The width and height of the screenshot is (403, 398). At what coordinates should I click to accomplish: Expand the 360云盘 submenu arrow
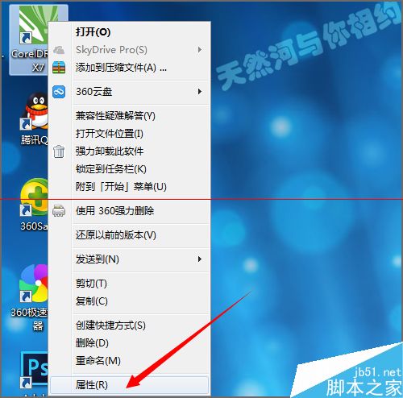(x=199, y=92)
